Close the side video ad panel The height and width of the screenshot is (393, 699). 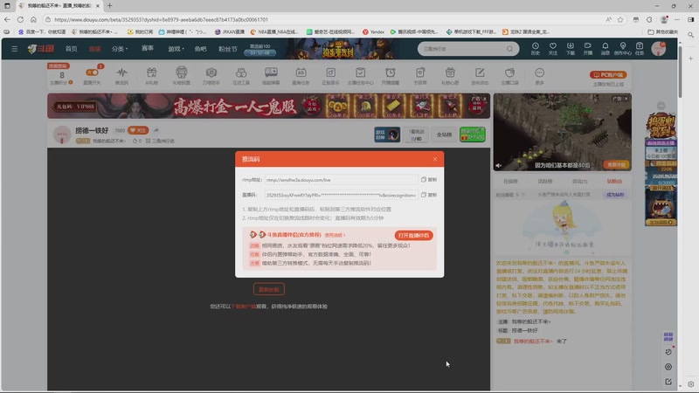(626, 99)
